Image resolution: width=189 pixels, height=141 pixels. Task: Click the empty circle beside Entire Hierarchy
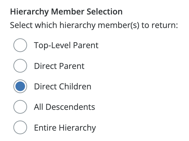20,128
